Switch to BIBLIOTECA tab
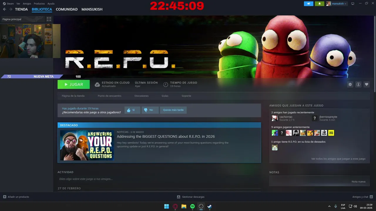Screen dimensions: 376x211 pos(42,9)
